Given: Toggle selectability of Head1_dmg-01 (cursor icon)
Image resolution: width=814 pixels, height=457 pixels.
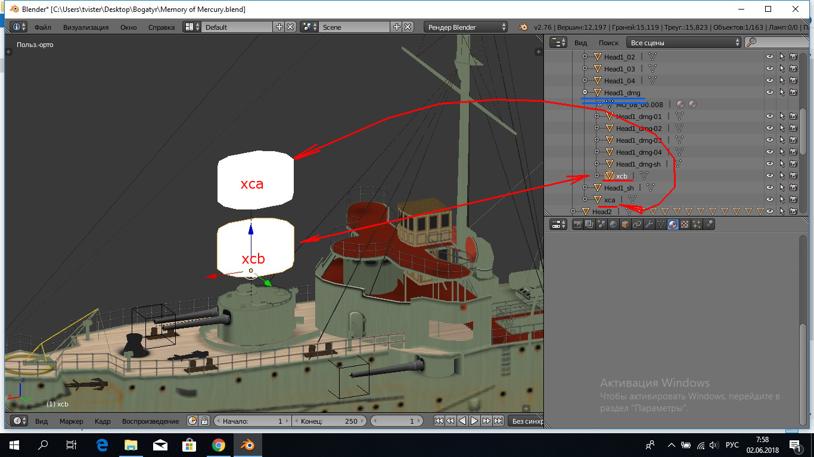Looking at the screenshot, I should [x=781, y=117].
